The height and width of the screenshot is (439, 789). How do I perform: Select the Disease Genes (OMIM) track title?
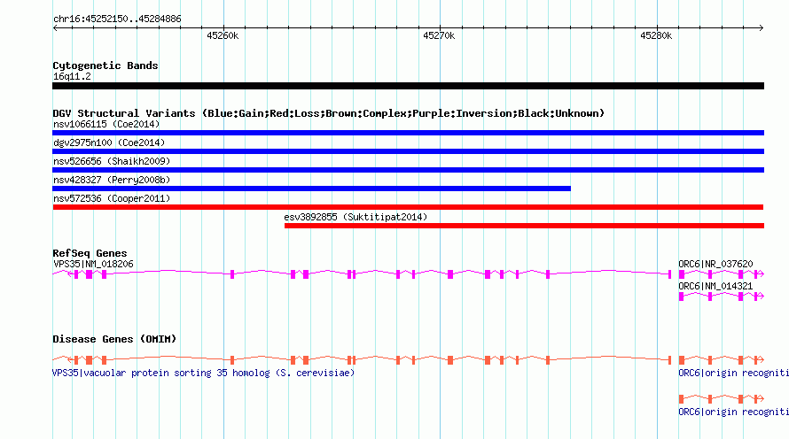point(114,339)
